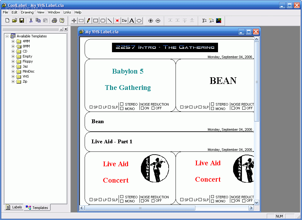Open the colorful CDDB icon

pyautogui.click(x=219, y=20)
